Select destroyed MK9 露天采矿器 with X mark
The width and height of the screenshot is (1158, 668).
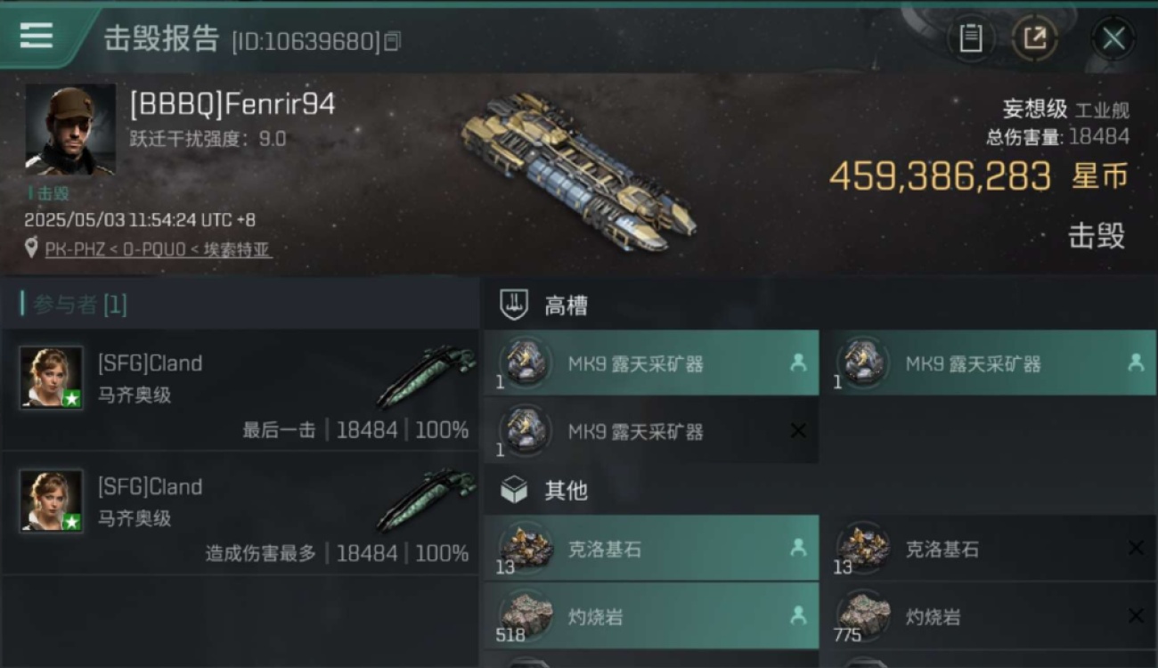651,431
